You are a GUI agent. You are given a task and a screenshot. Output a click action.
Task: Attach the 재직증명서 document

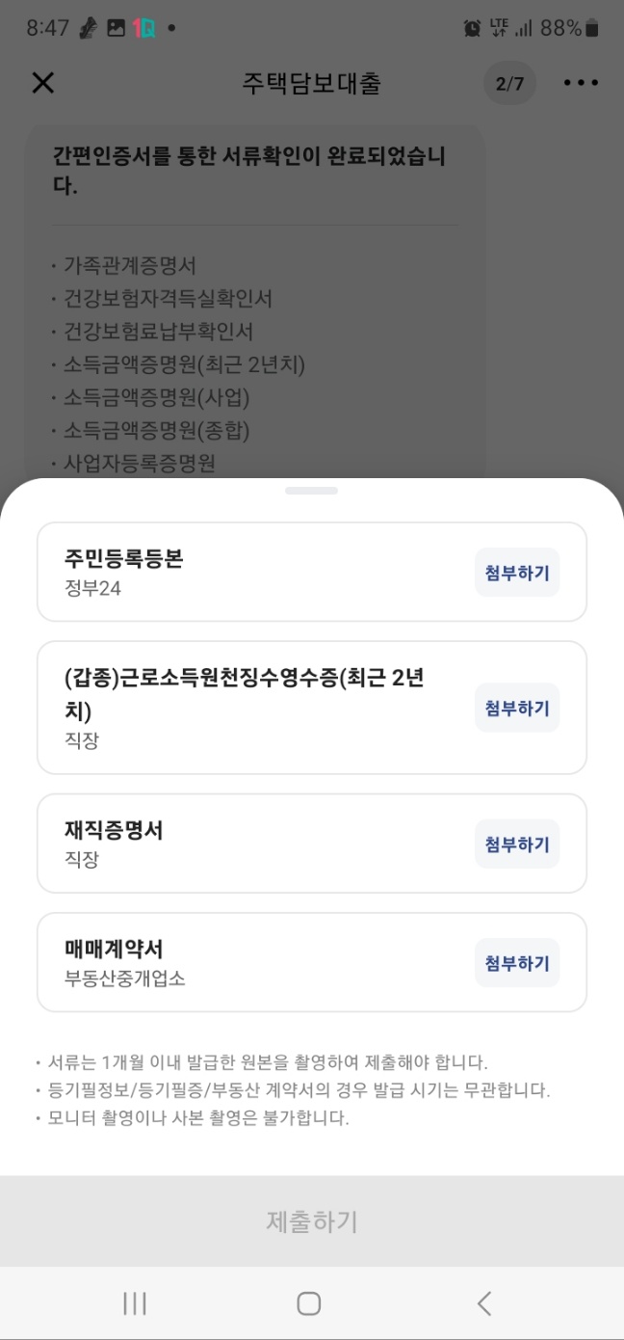pos(516,843)
